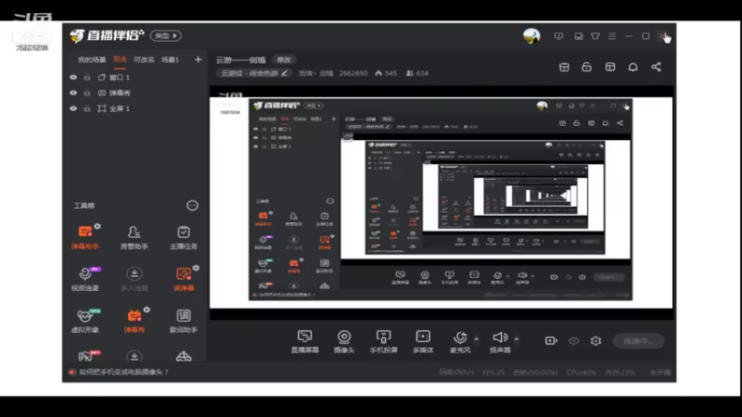Image resolution: width=742 pixels, height=417 pixels.
Task: Open the notification bell
Action: click(633, 67)
